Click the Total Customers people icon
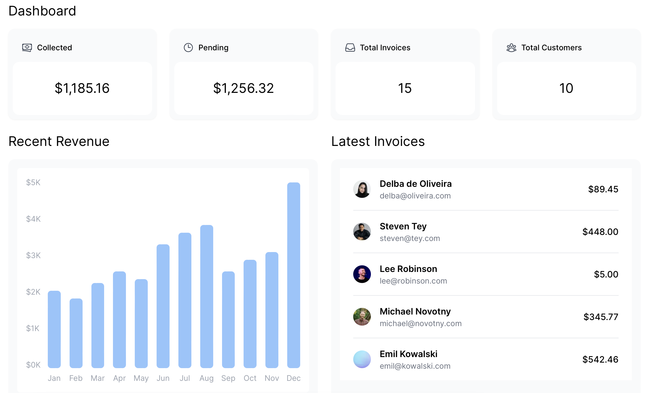The height and width of the screenshot is (393, 649). tap(511, 48)
